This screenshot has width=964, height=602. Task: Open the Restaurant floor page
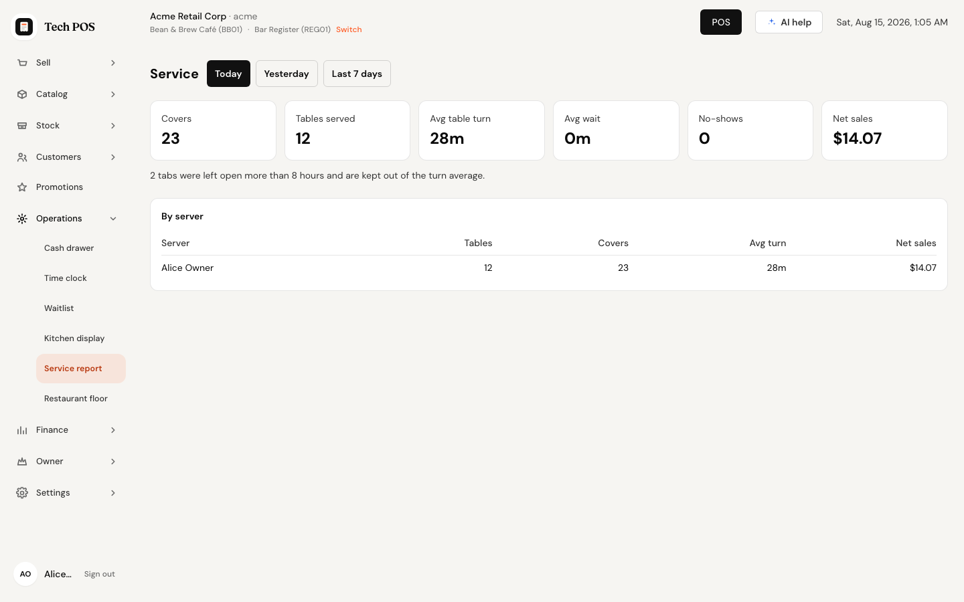click(x=81, y=399)
